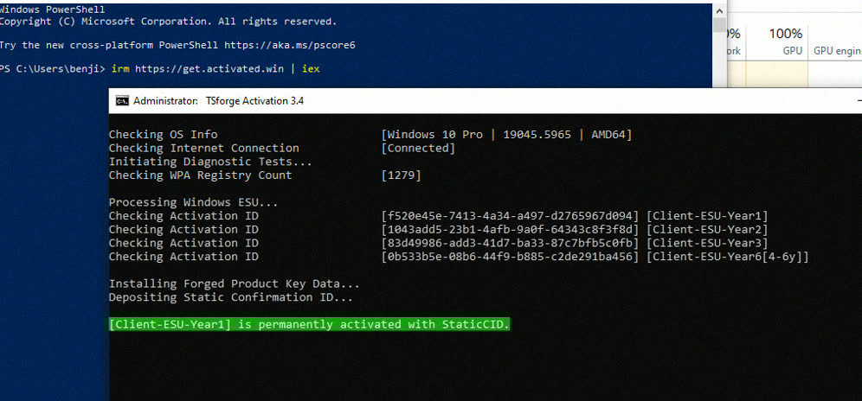This screenshot has height=401, width=862.
Task: Click the https://aka.ms/pscore6 URL text
Action: pos(290,45)
